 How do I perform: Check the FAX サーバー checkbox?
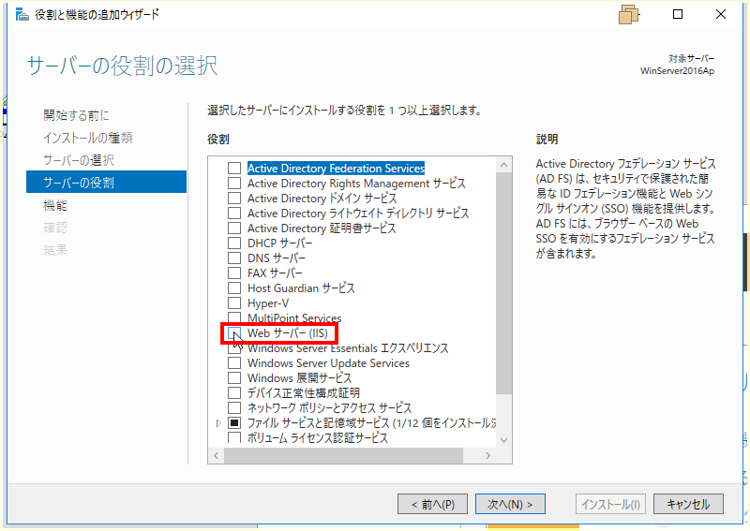click(x=233, y=273)
